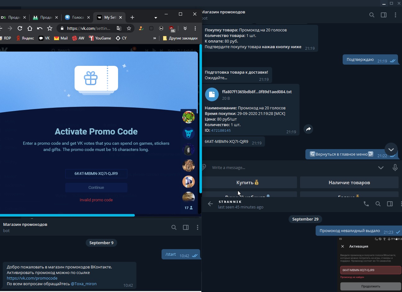Screen dimensions: 402x292
Task: Open Chrome's tab search dropdown arrow
Action: point(156,17)
